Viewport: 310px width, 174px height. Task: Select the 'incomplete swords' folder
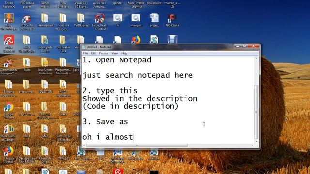[45, 44]
